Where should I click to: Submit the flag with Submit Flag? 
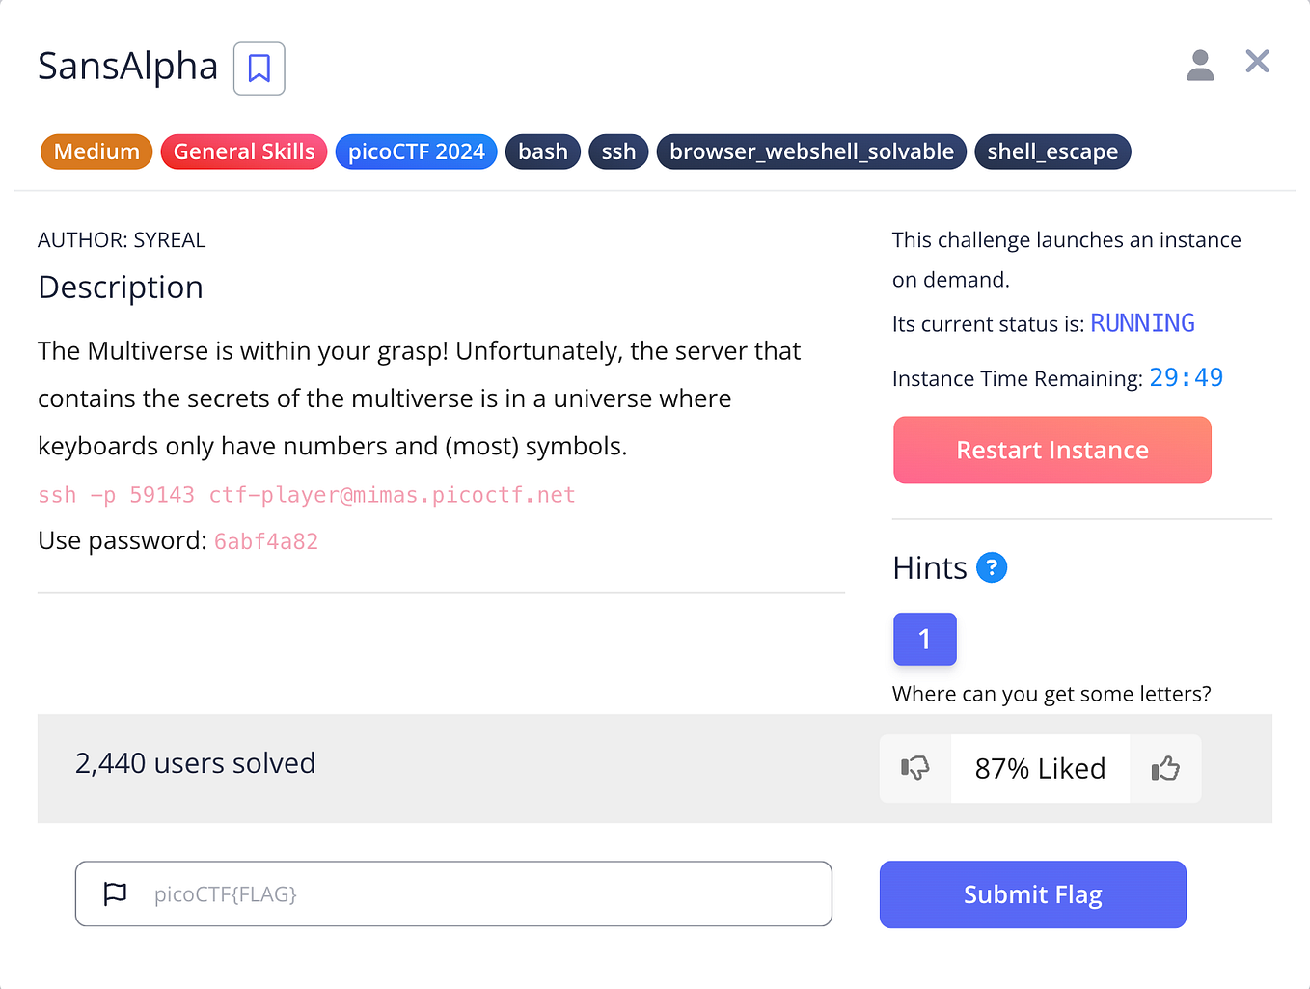click(1032, 894)
